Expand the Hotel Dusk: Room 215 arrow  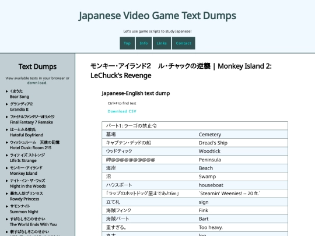[7, 143]
